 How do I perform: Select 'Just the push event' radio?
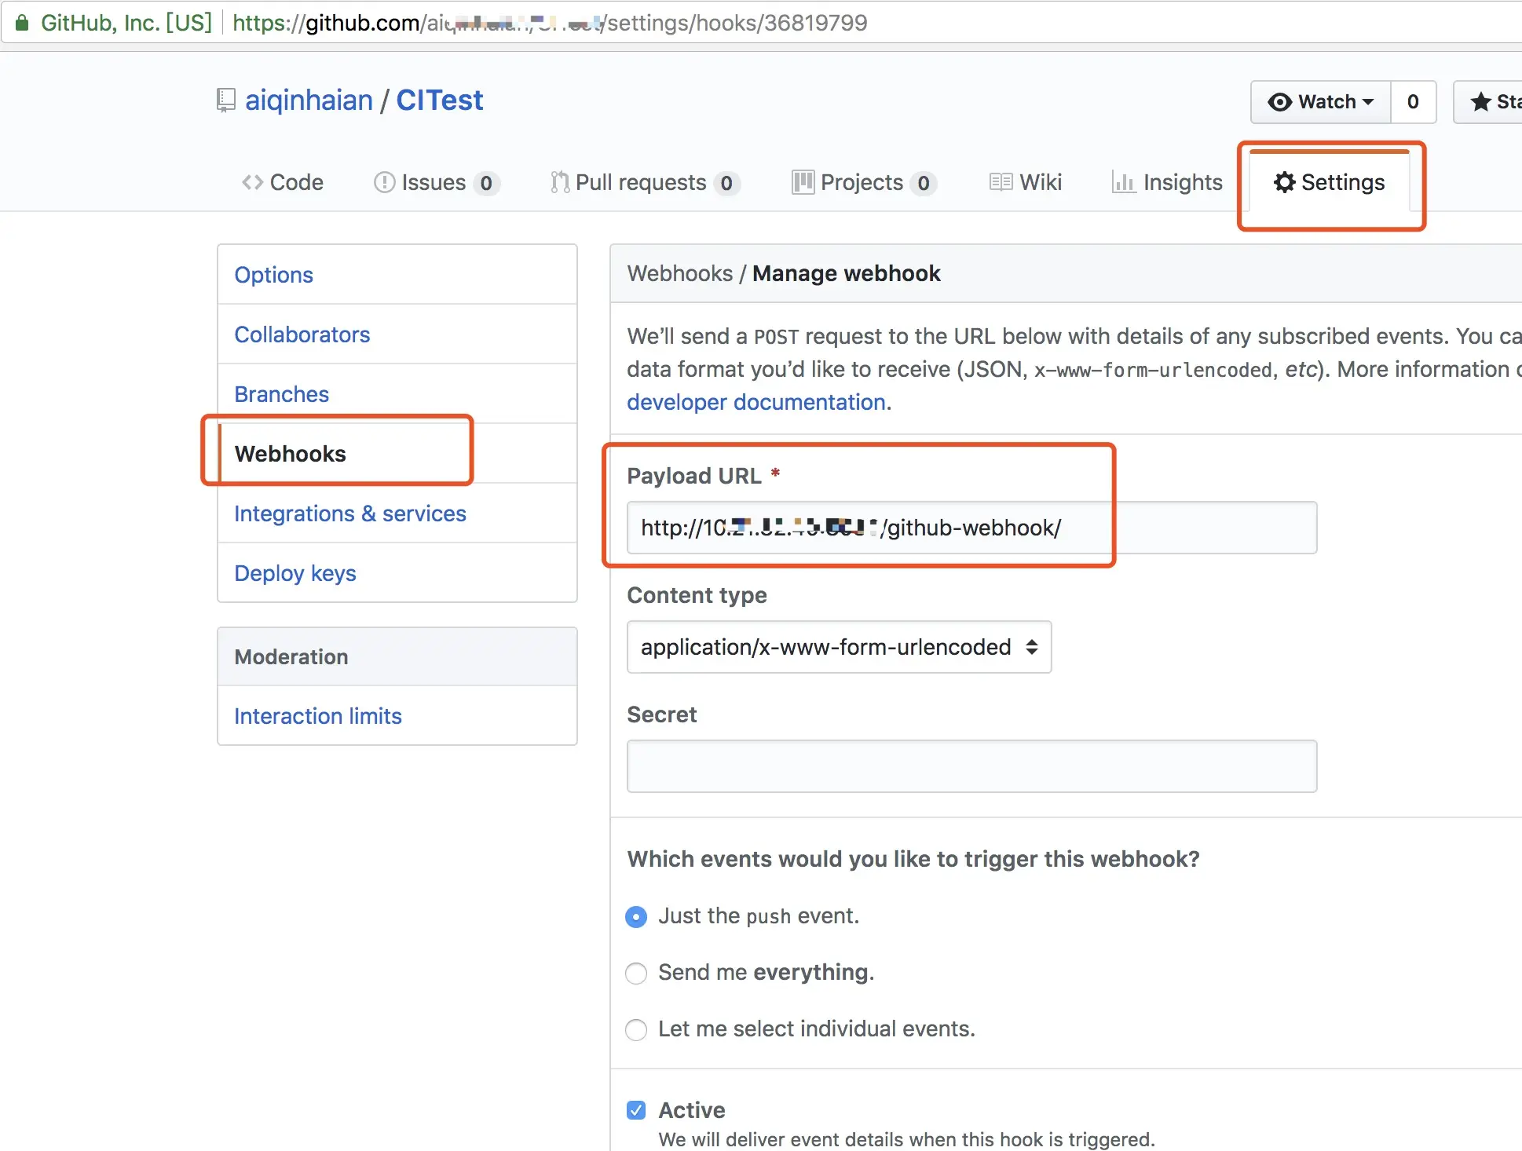pyautogui.click(x=636, y=916)
